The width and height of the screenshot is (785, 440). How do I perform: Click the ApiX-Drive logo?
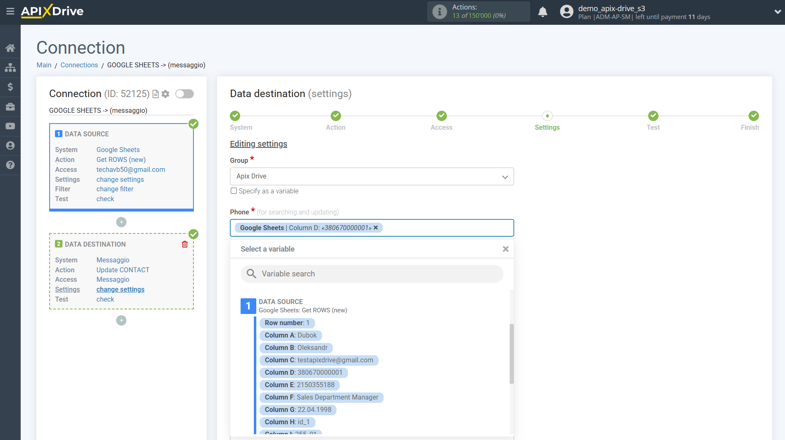pyautogui.click(x=52, y=11)
